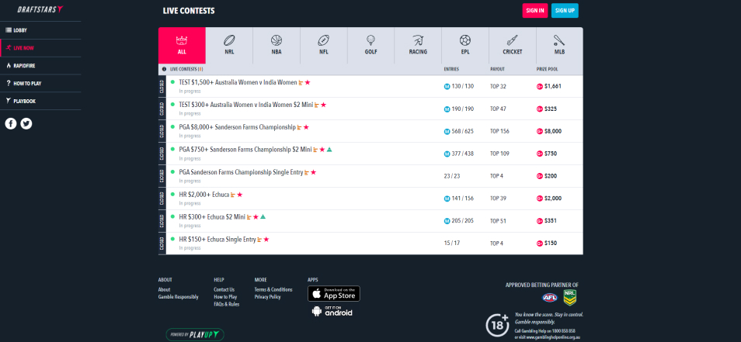Click the SIGN IN button

534,10
